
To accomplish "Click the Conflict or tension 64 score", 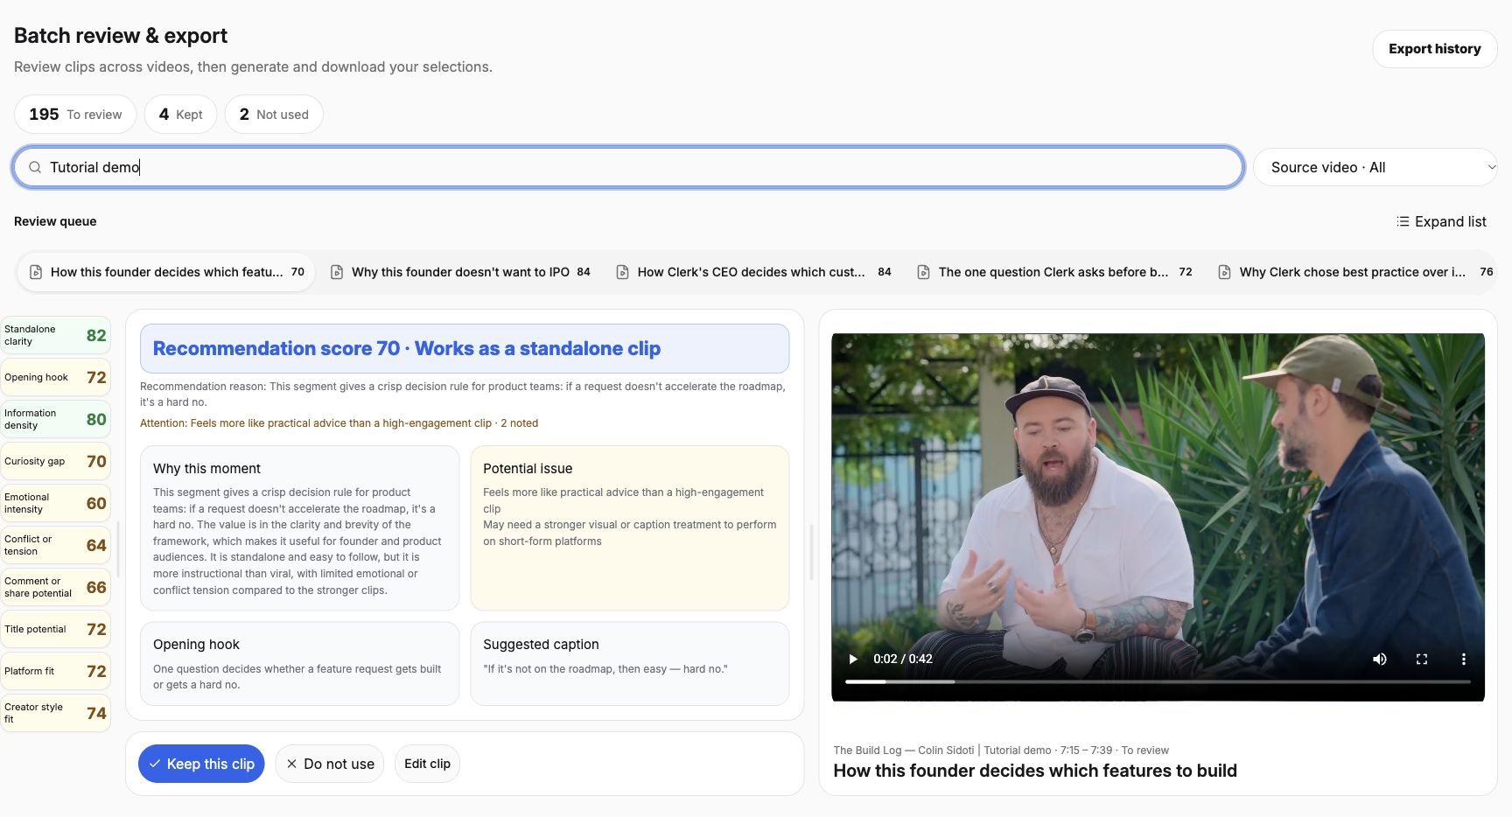I will [56, 545].
